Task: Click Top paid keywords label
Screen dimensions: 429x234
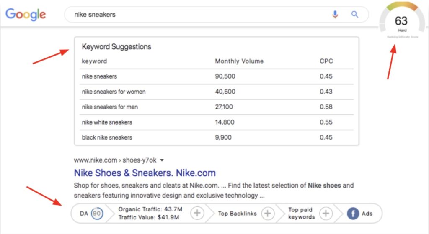Action: (x=302, y=213)
